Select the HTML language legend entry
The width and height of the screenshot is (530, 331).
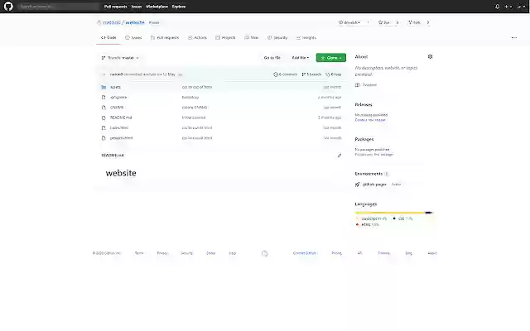pyautogui.click(x=368, y=224)
